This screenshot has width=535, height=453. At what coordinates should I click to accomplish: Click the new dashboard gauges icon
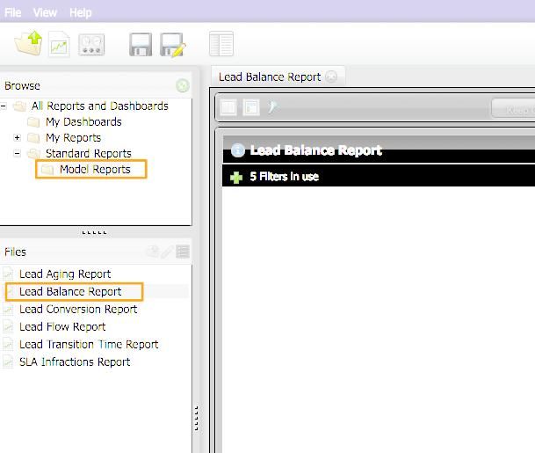click(91, 44)
